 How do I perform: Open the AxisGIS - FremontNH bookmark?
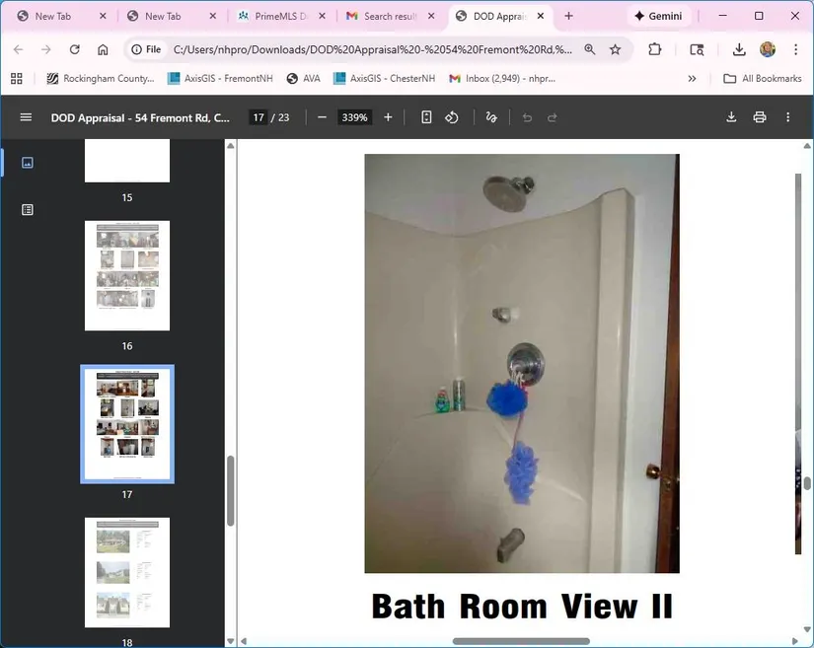click(220, 79)
